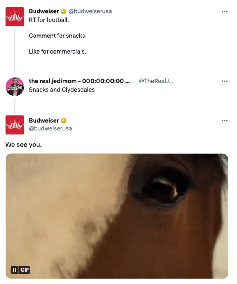
Task: Open @budweiserusa handle in first tweet
Action: click(x=90, y=11)
